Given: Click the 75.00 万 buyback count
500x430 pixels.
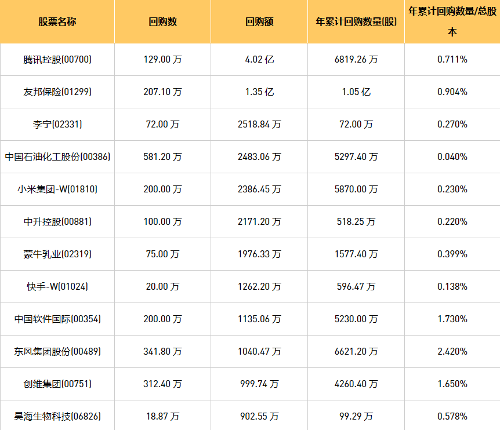Looking at the screenshot, I should click(x=162, y=254).
